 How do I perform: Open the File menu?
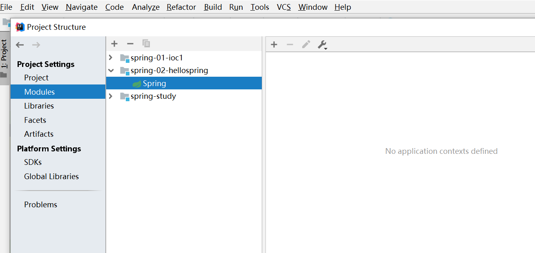[6, 7]
